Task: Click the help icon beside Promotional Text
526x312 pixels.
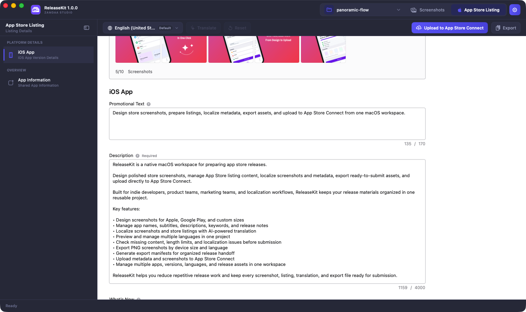Action: 149,104
